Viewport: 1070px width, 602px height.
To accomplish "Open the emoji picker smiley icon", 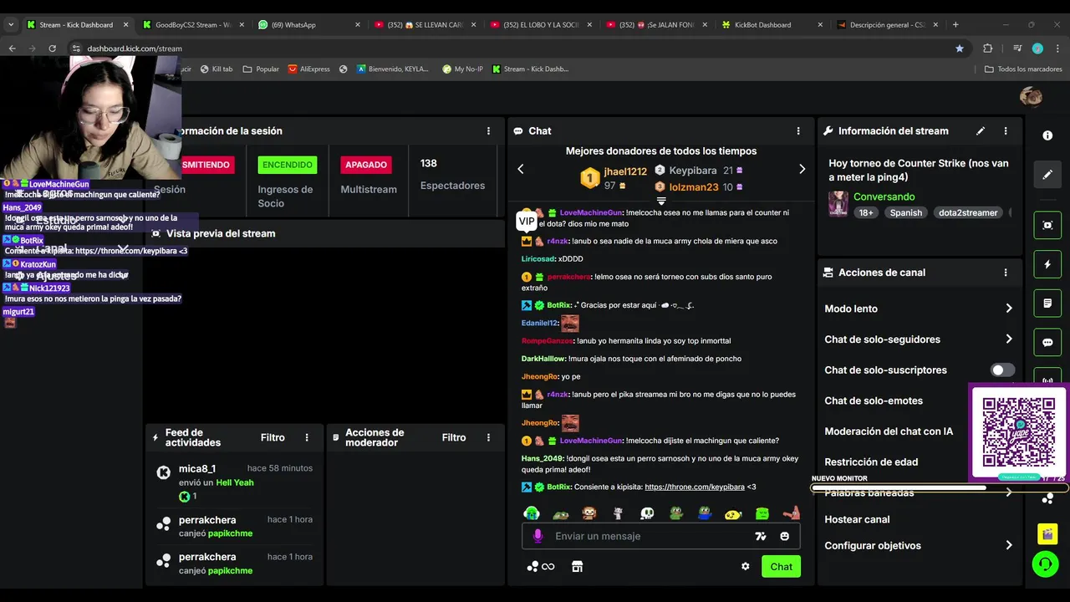I will point(784,536).
